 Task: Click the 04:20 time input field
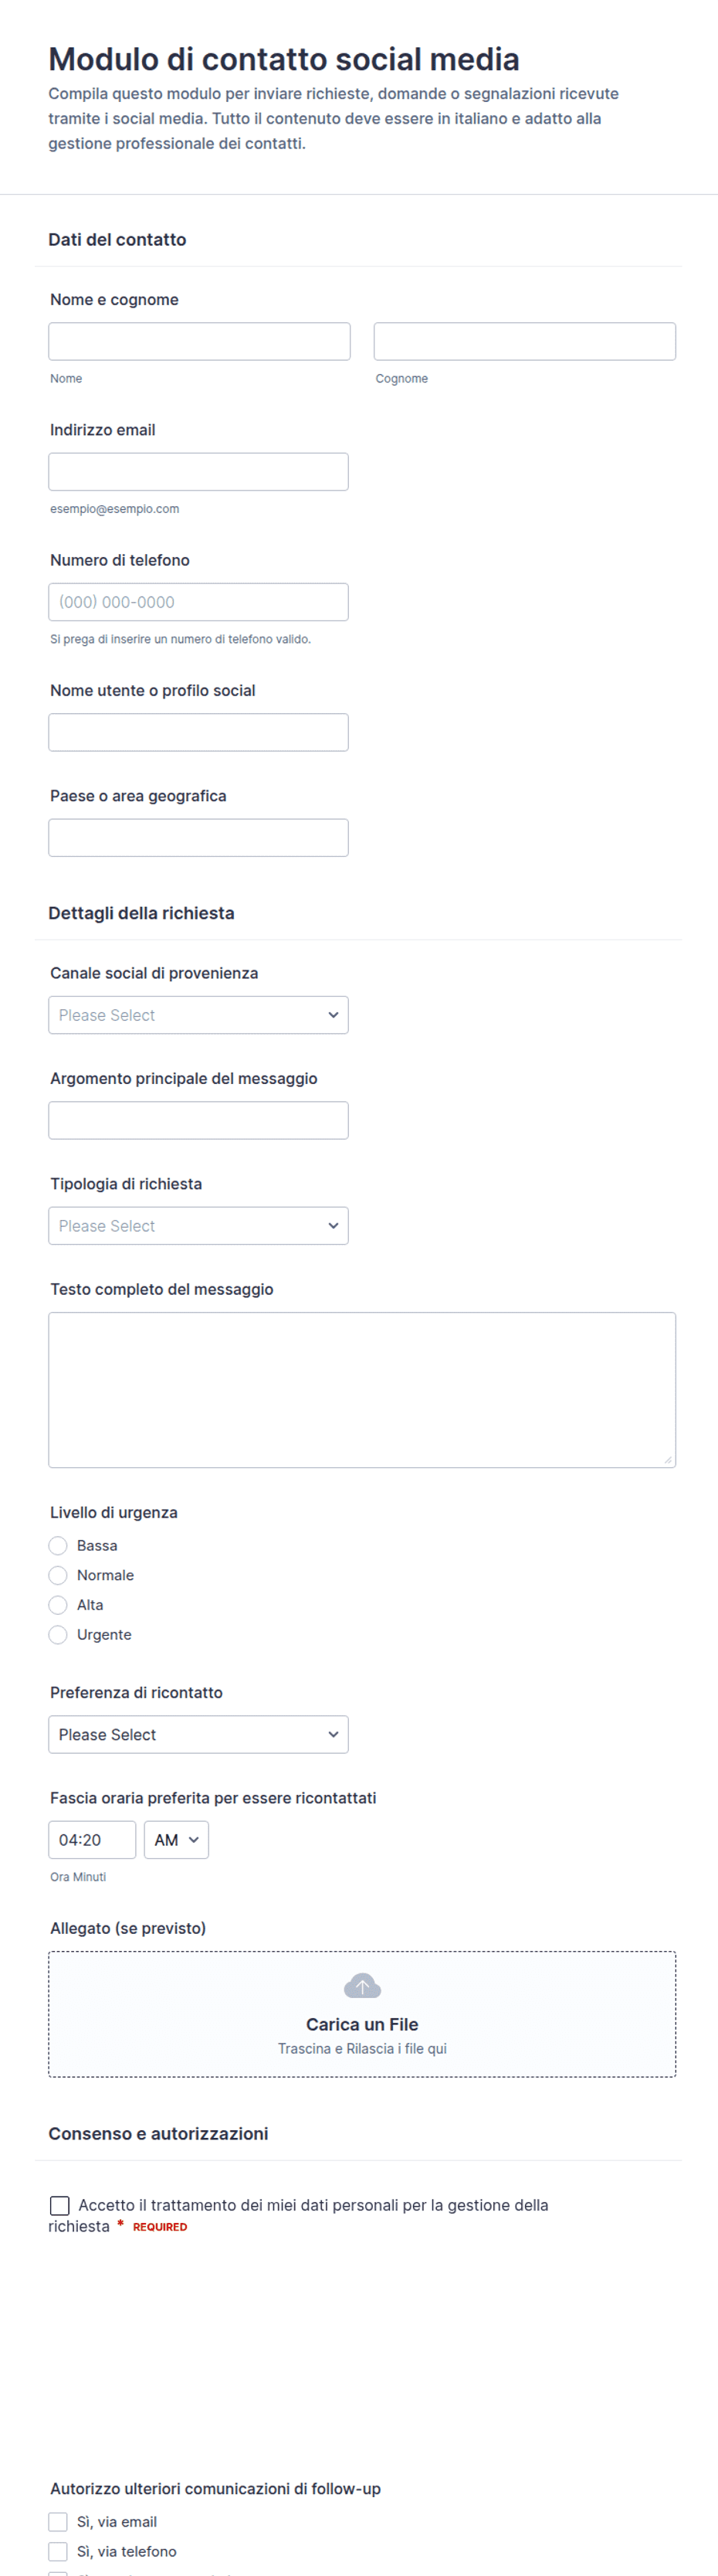click(x=92, y=1840)
